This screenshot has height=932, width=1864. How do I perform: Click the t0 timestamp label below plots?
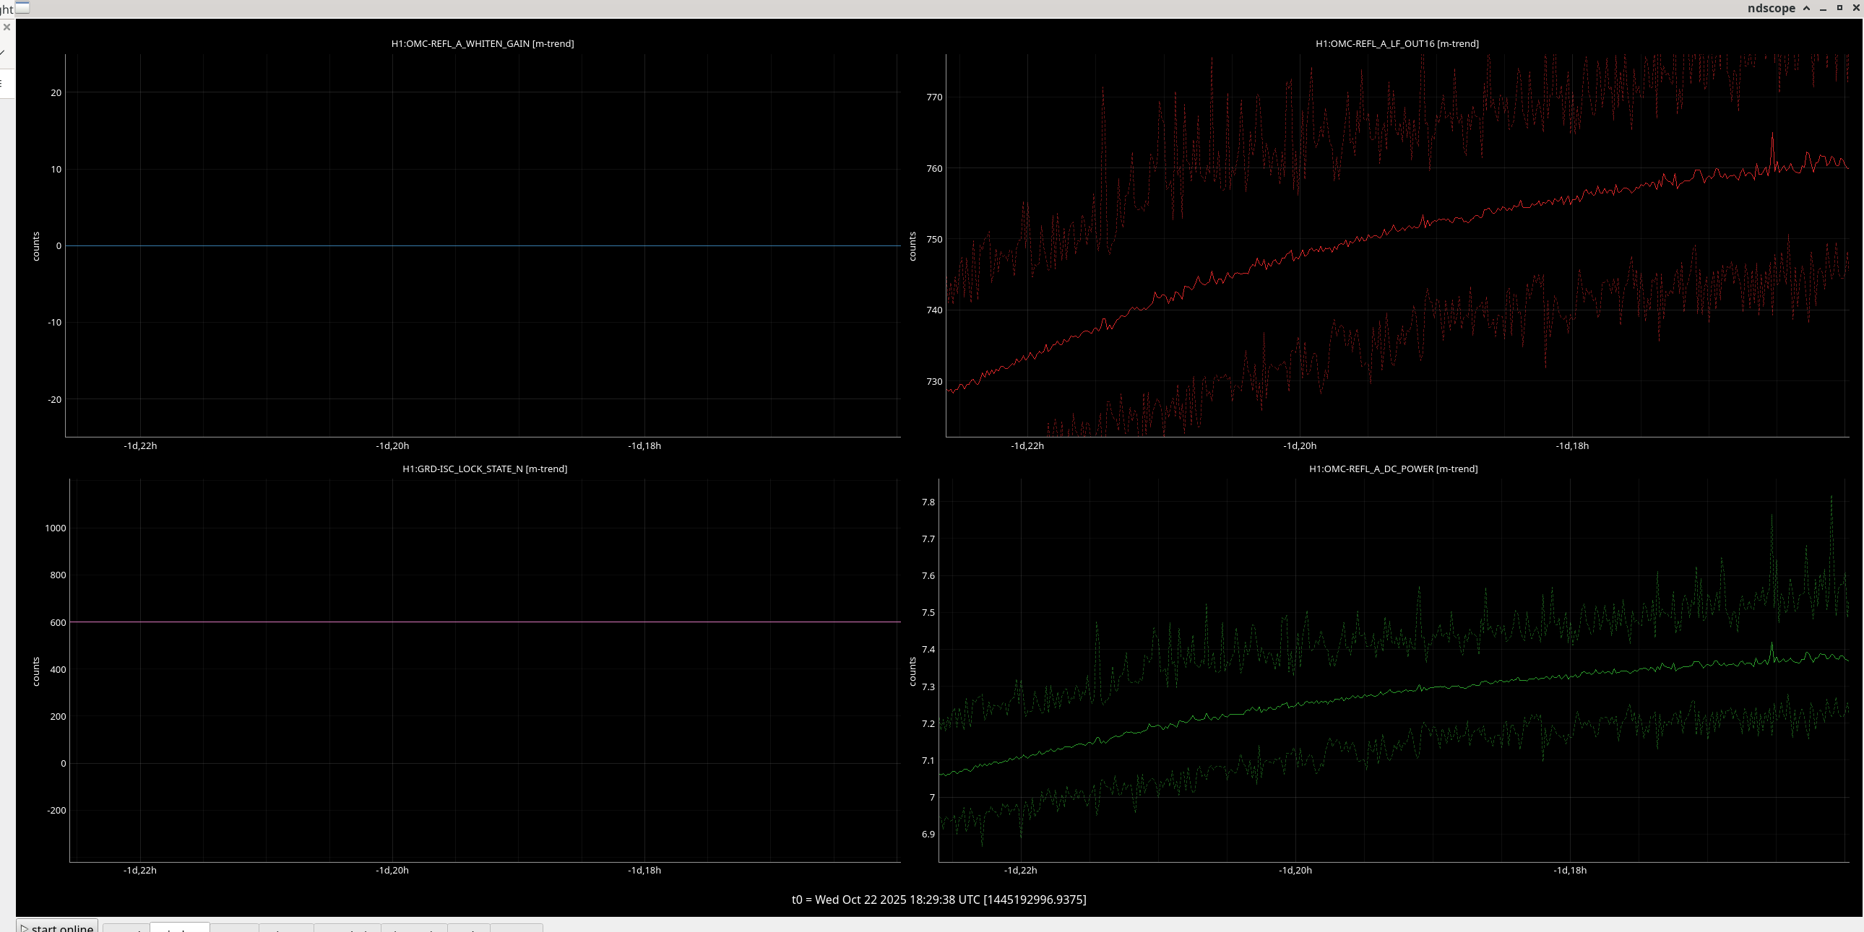pyautogui.click(x=939, y=900)
